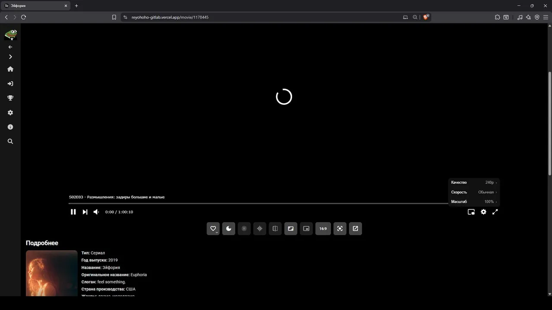Toggle the player's picture-in-picture icon
Viewport: 552px width, 310px height.
(x=471, y=212)
